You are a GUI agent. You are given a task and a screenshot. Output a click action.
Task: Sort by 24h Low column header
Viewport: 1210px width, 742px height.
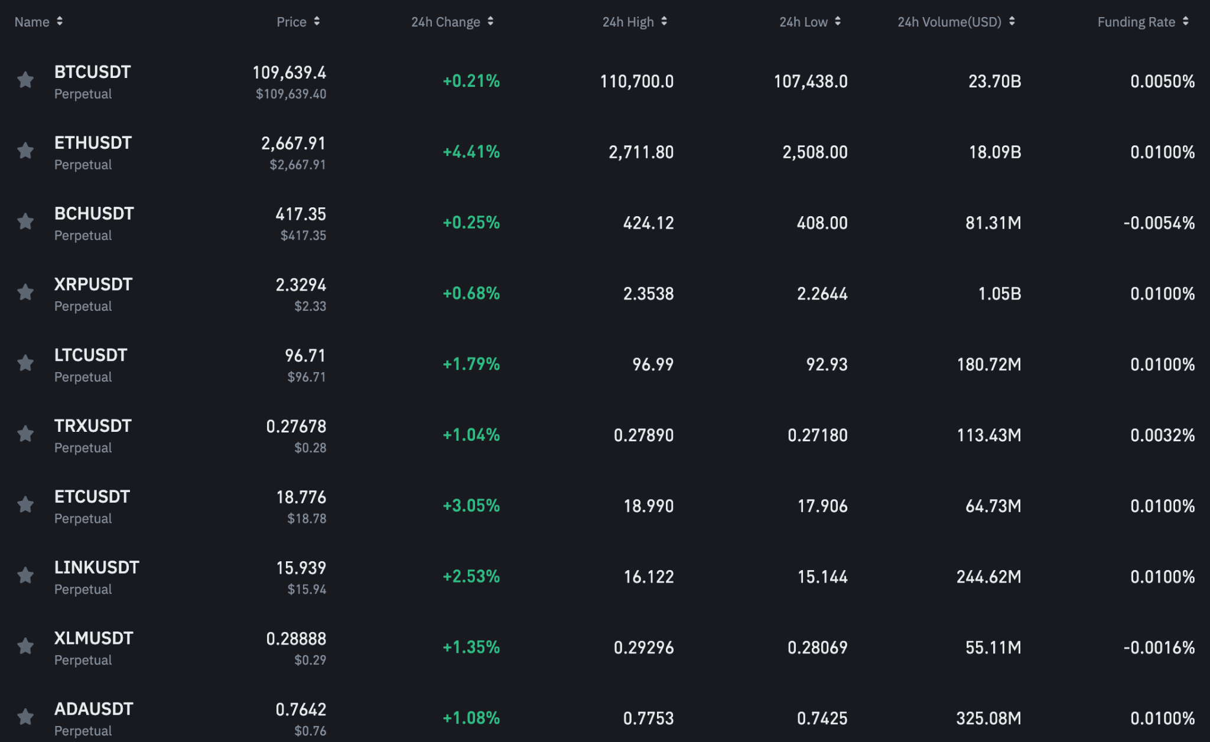809,22
